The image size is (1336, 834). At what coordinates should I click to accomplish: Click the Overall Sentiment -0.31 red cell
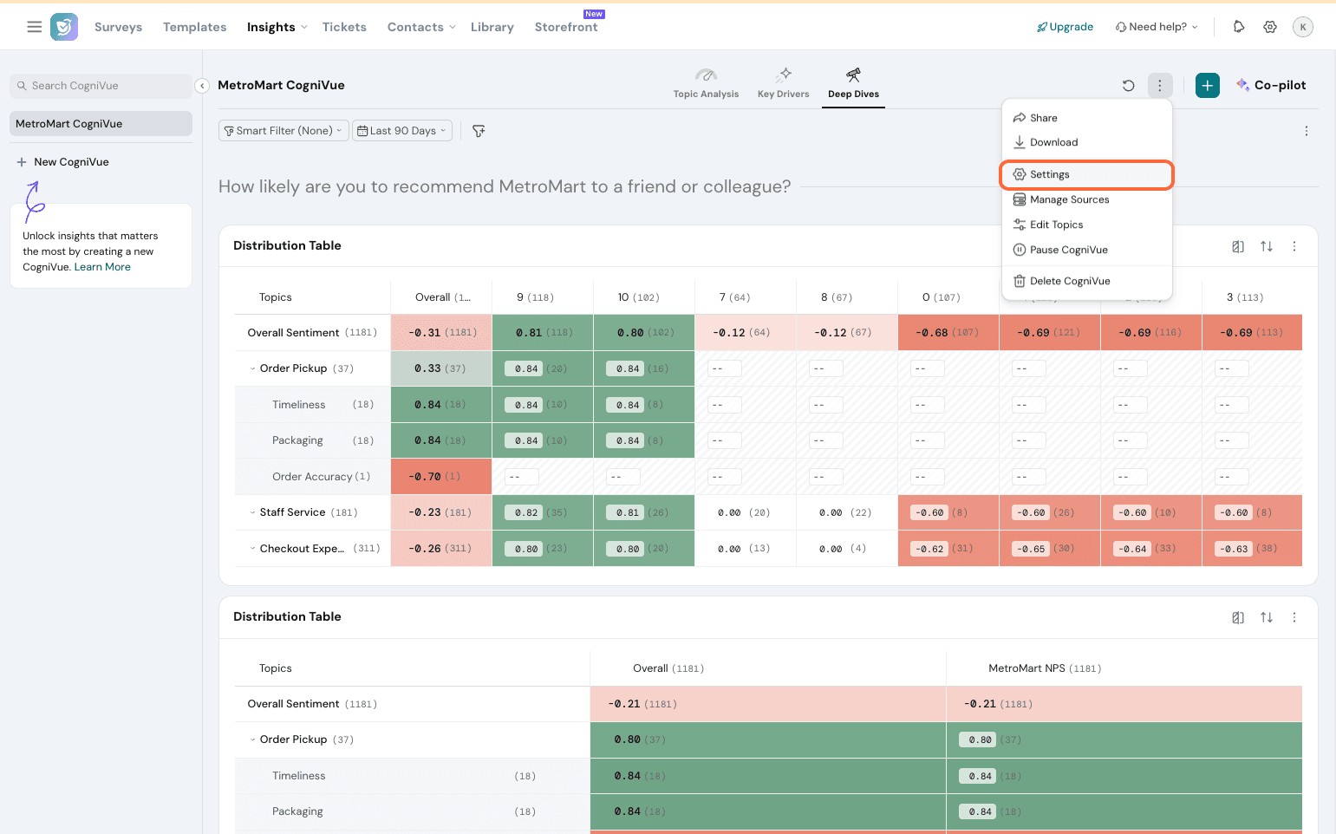(x=441, y=333)
